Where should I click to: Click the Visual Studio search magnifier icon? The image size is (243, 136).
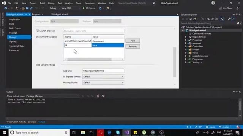click(154, 3)
